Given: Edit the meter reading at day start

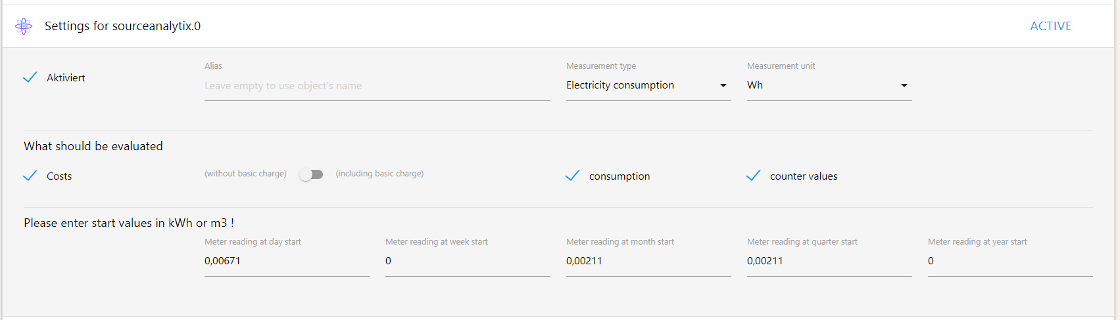Looking at the screenshot, I should click(x=287, y=261).
